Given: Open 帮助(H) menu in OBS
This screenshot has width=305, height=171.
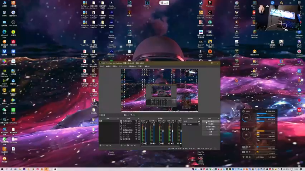Looking at the screenshot, I should point(147,66).
